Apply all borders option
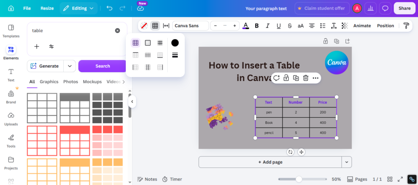Image resolution: width=418 pixels, height=185 pixels. pos(136,43)
